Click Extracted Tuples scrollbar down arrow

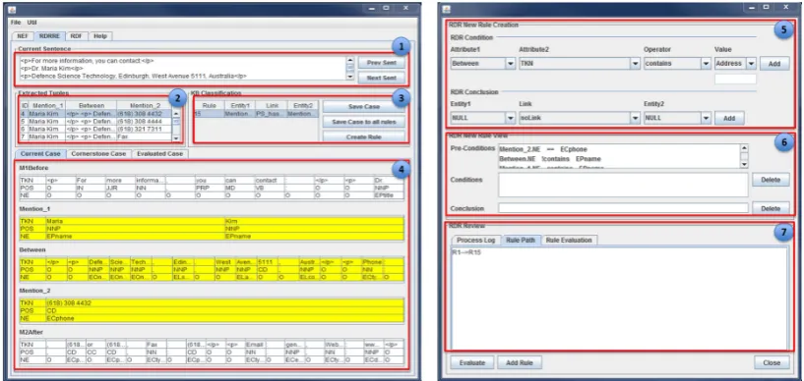pos(176,138)
